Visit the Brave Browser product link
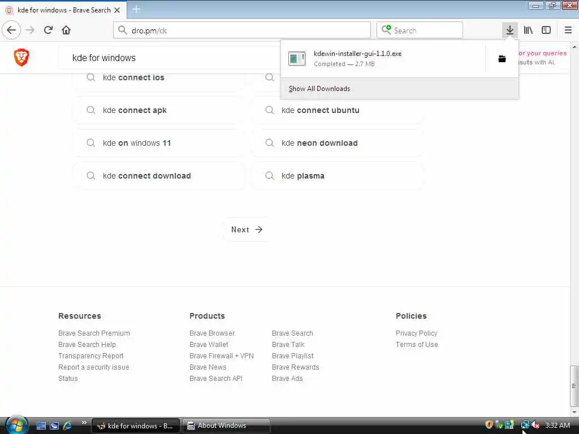 point(212,333)
